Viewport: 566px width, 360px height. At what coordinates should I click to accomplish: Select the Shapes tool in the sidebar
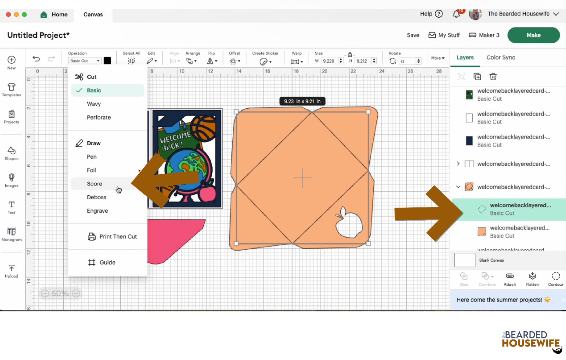(11, 153)
